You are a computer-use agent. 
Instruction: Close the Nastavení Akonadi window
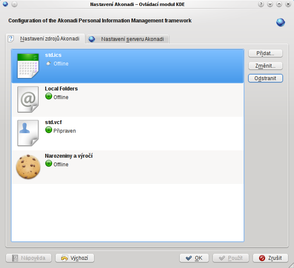288,4
